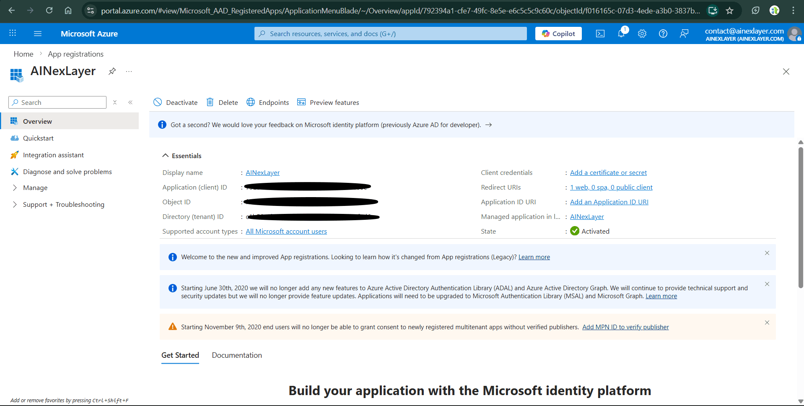The height and width of the screenshot is (406, 804).
Task: Launch Copilot
Action: click(558, 33)
